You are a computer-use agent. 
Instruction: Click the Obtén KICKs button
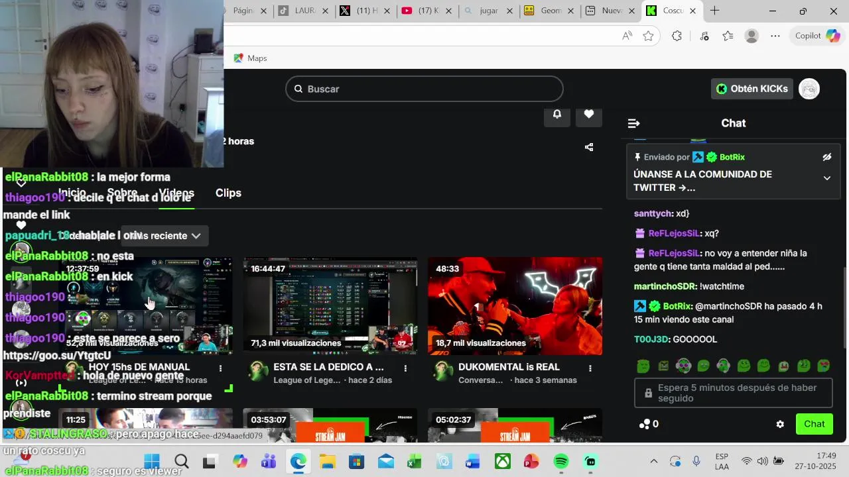752,89
